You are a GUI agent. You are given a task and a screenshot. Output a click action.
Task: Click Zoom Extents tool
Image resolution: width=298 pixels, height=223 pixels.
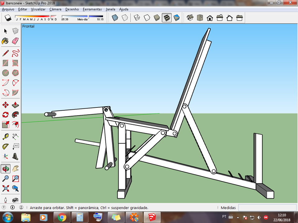6,188
